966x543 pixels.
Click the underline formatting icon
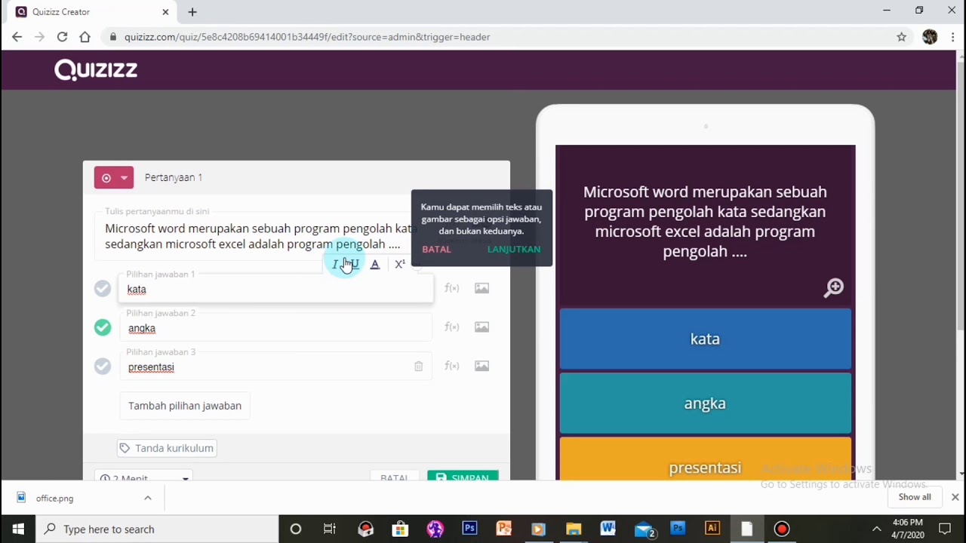355,264
